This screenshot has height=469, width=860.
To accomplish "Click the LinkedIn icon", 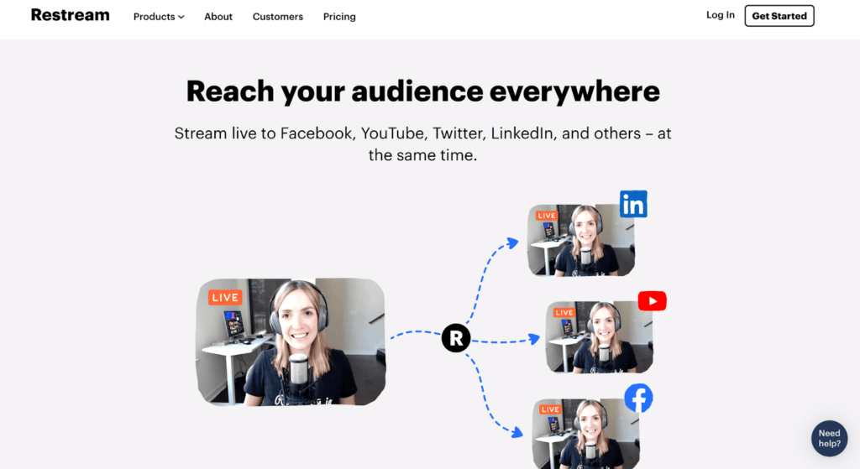I will click(633, 204).
